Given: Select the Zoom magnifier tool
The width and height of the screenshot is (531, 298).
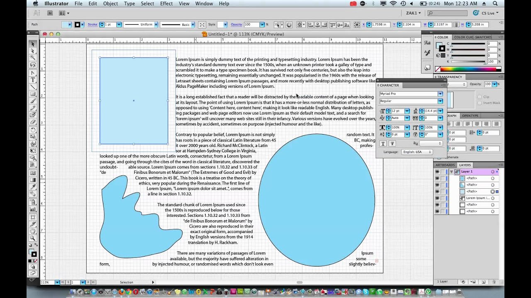Looking at the screenshot, I should [33, 238].
